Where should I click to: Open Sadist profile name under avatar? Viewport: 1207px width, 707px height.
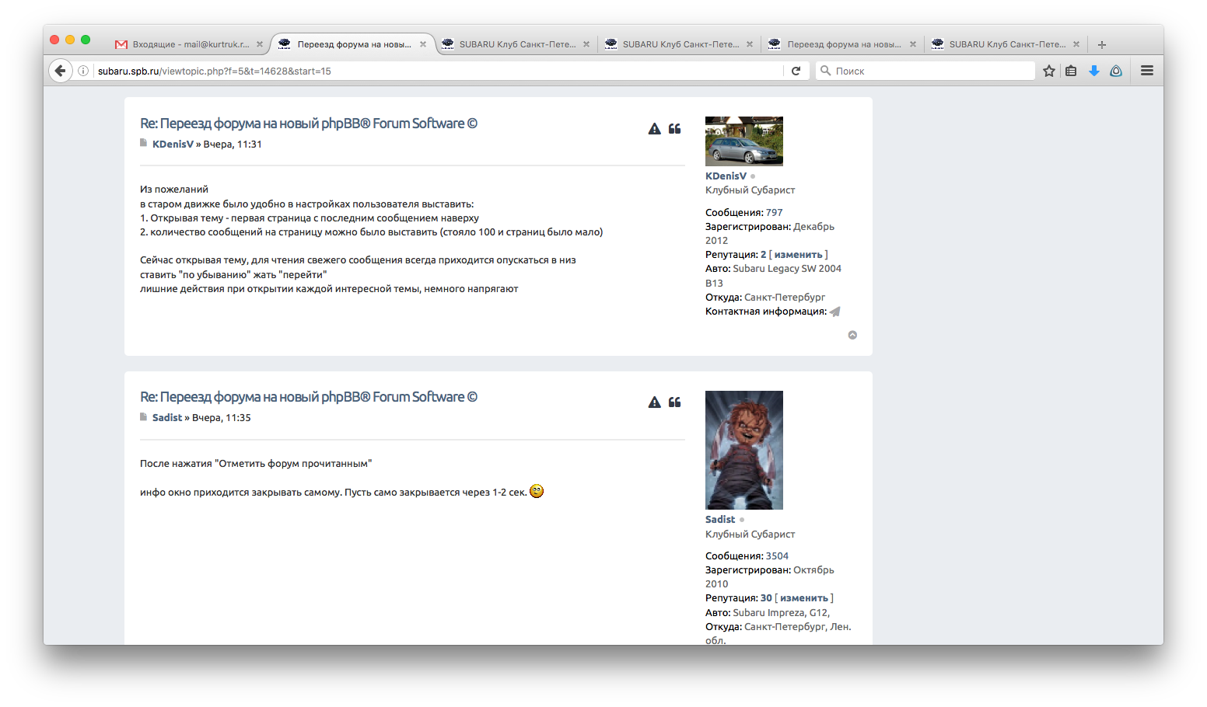tap(720, 520)
